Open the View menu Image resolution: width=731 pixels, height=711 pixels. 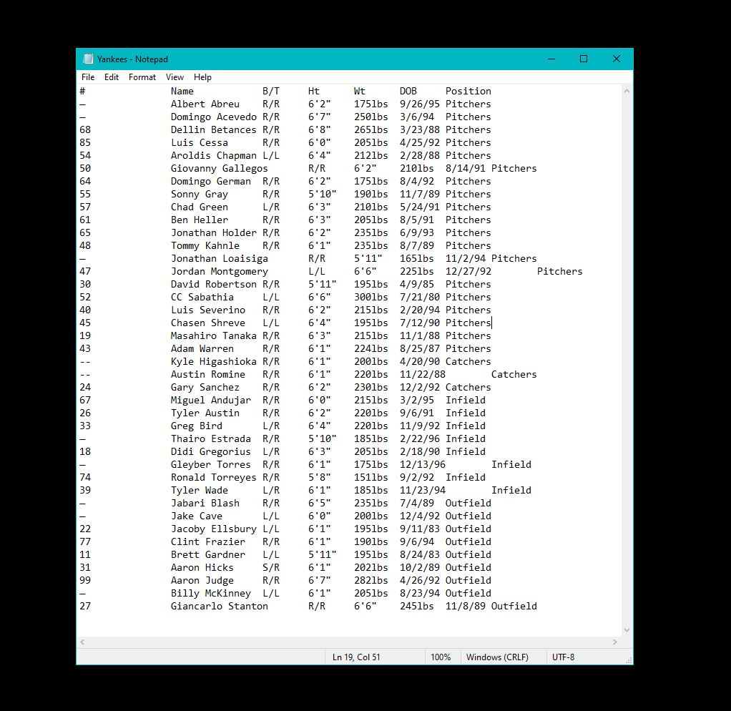[x=175, y=77]
